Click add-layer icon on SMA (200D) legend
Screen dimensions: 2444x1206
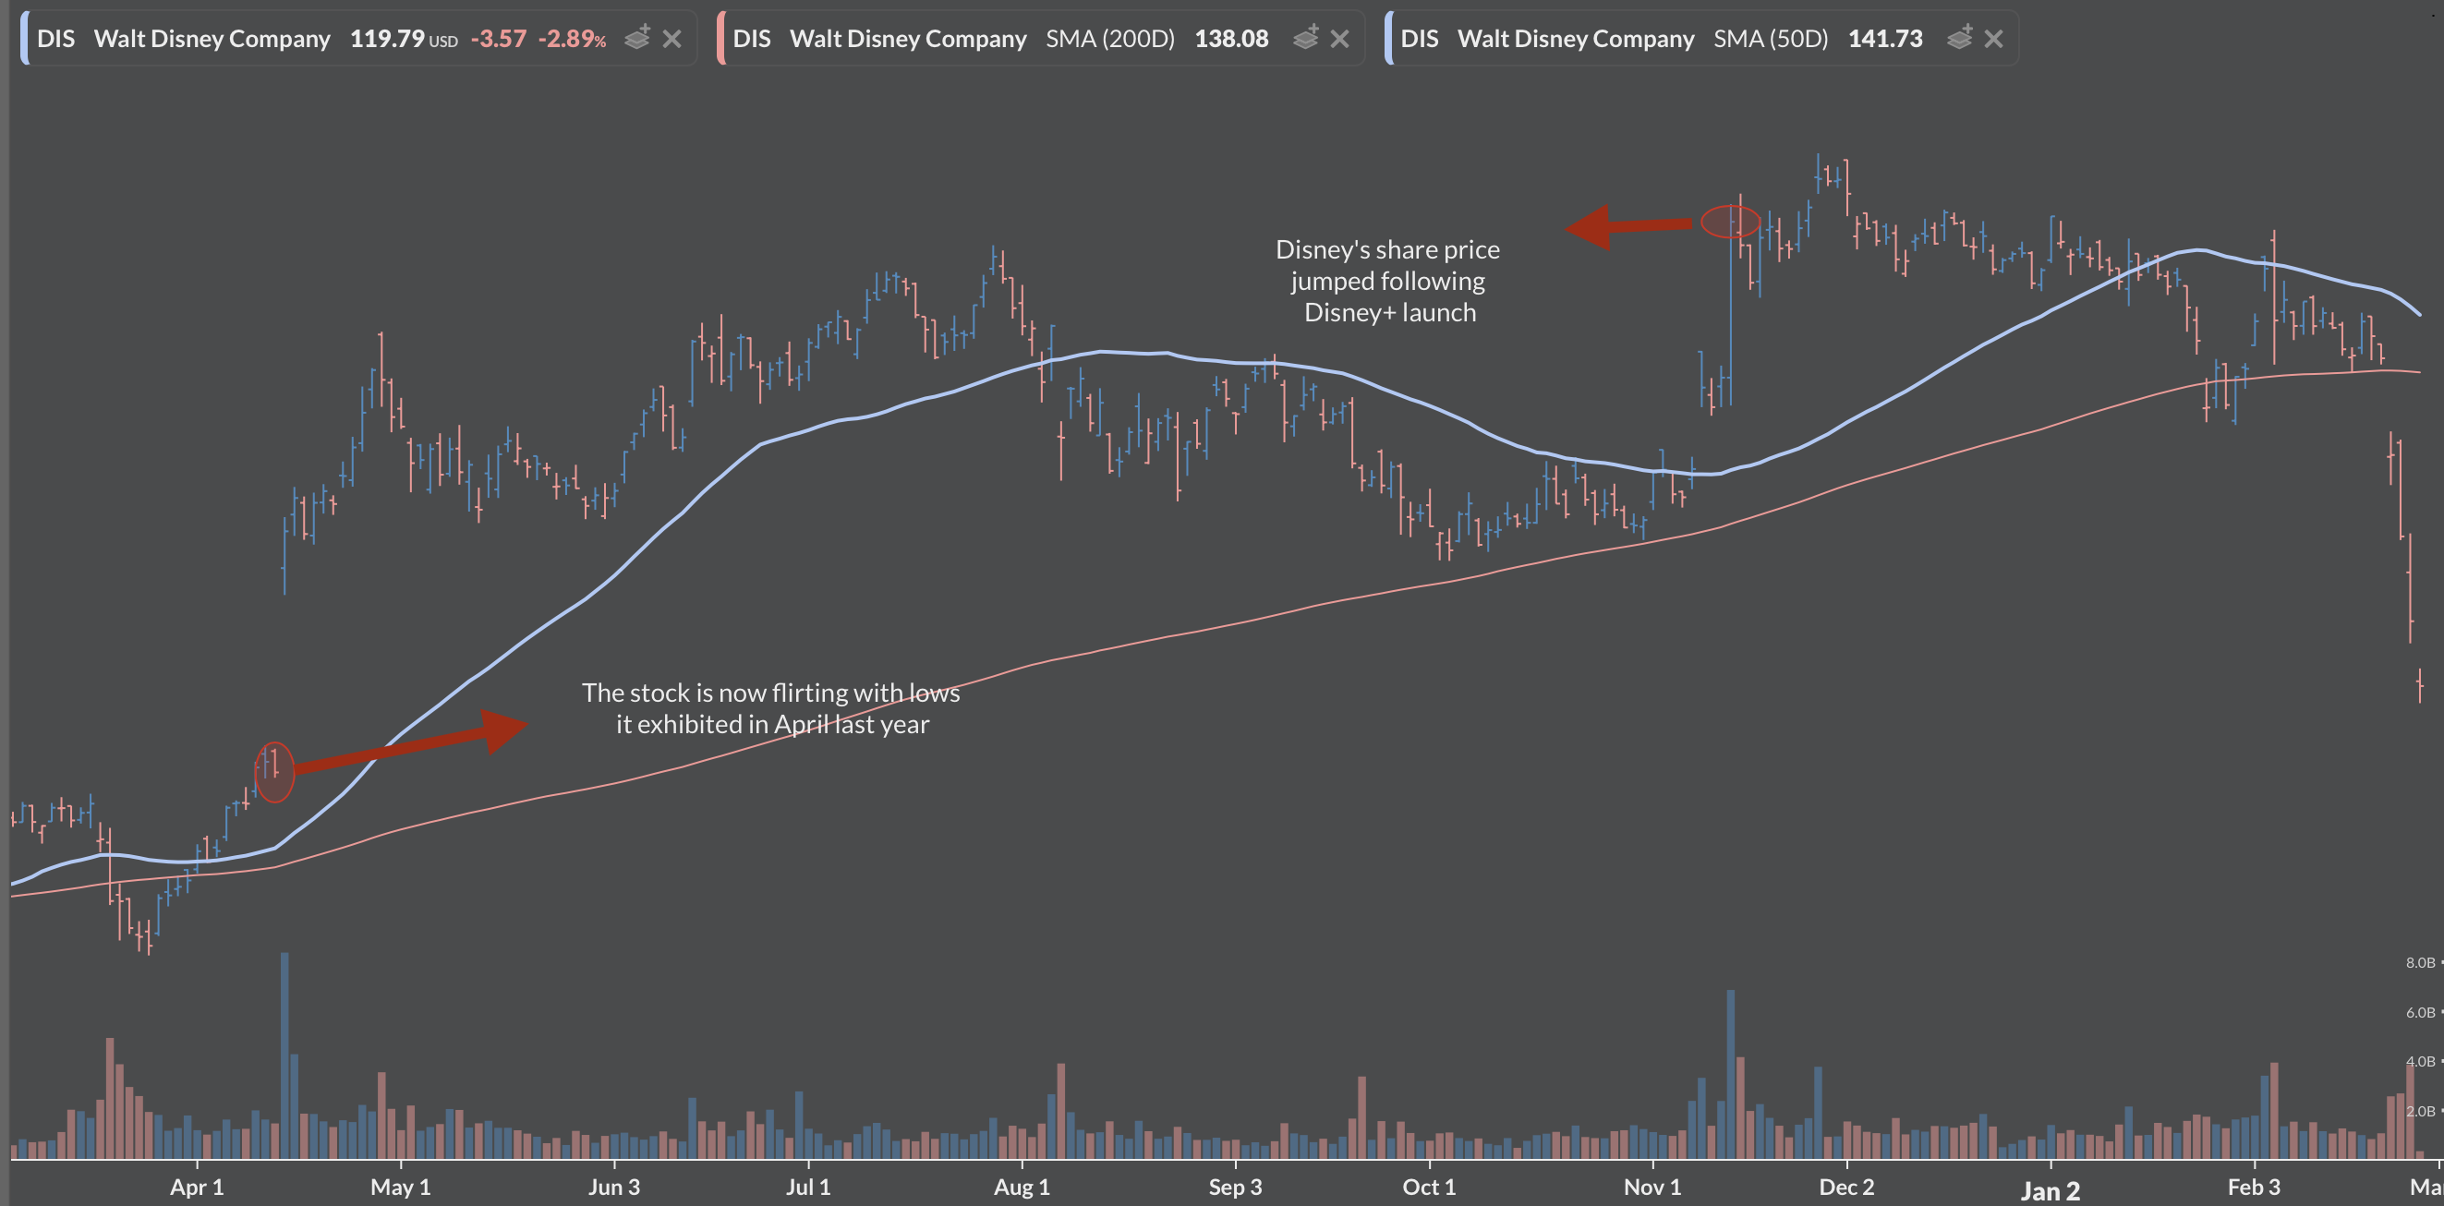point(1305,38)
